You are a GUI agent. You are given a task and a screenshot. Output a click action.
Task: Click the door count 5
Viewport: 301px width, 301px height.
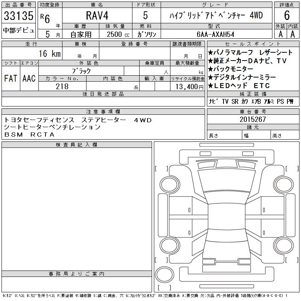[x=146, y=15]
